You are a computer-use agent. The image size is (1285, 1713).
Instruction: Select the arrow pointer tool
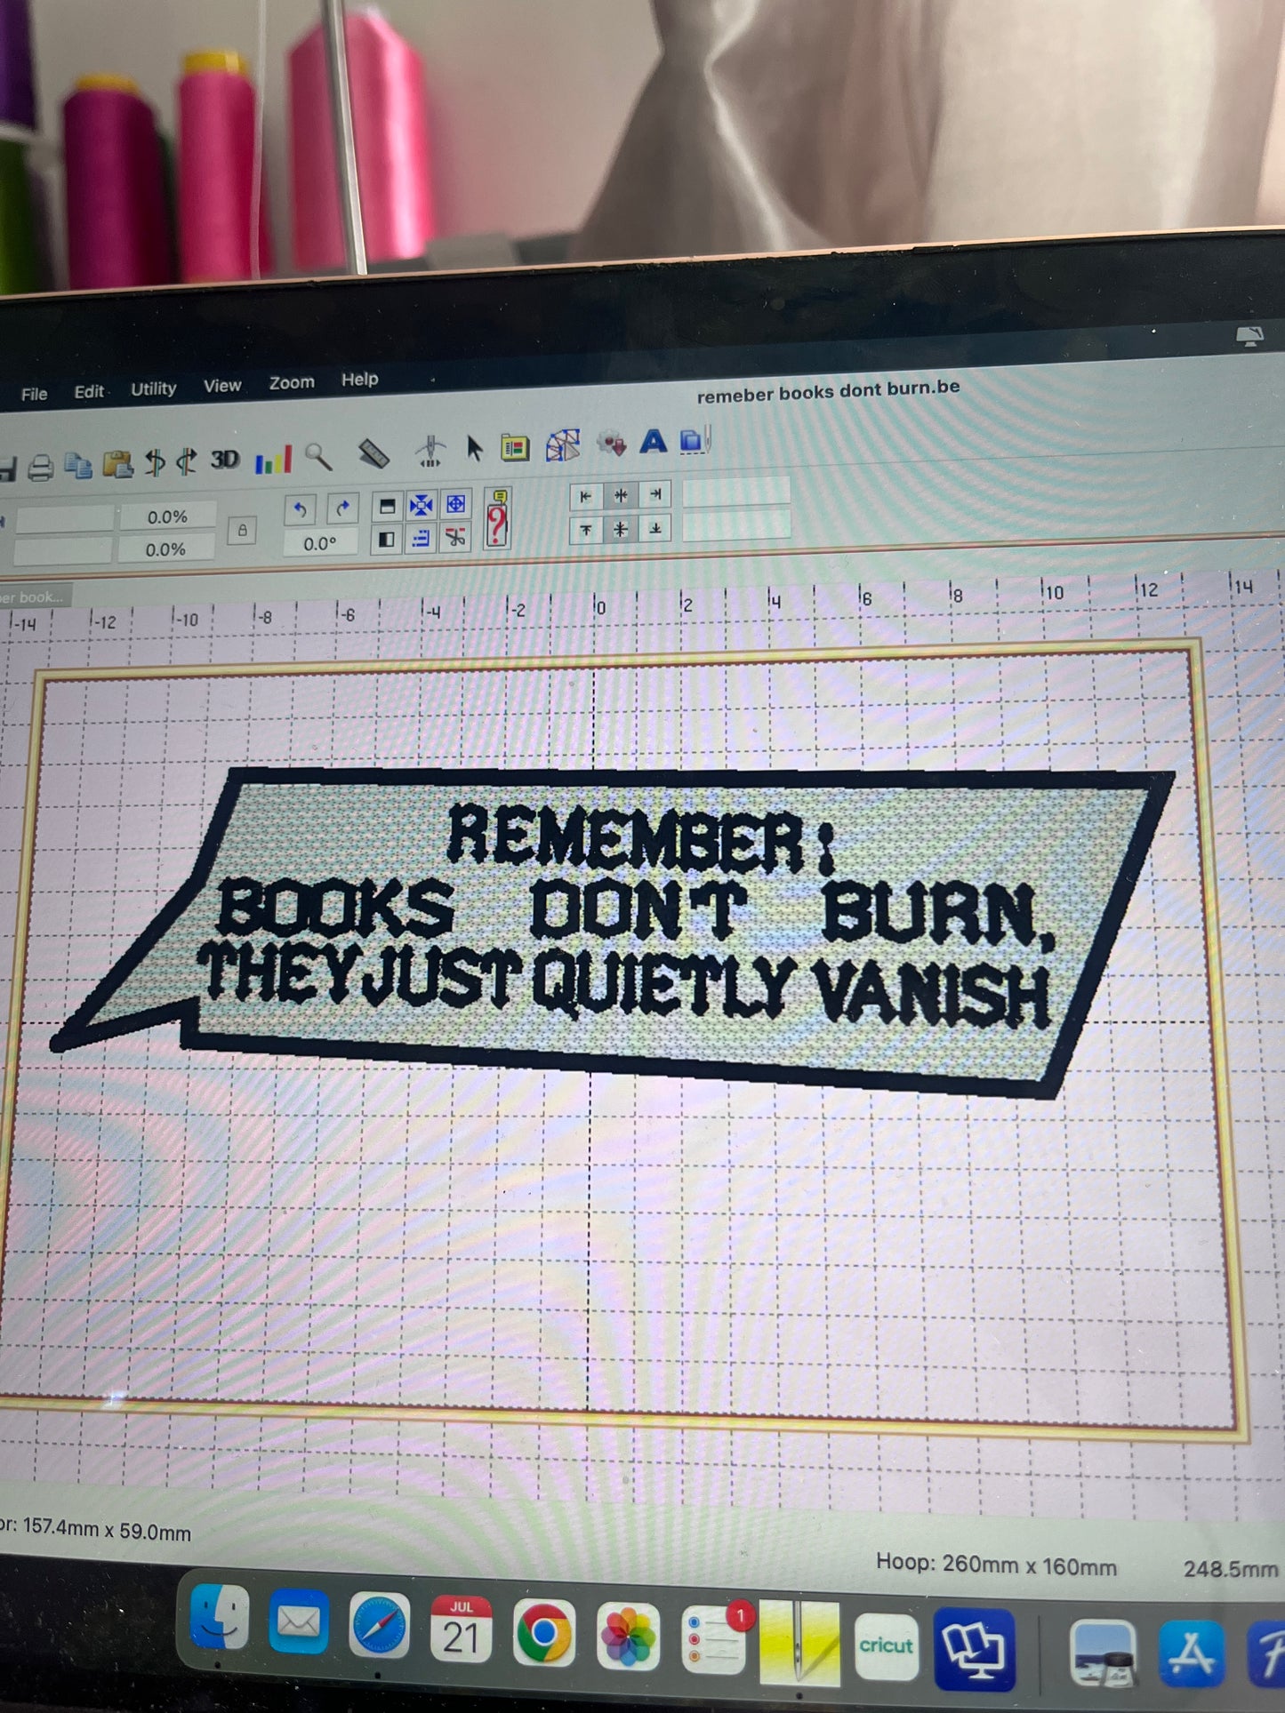[x=474, y=449]
